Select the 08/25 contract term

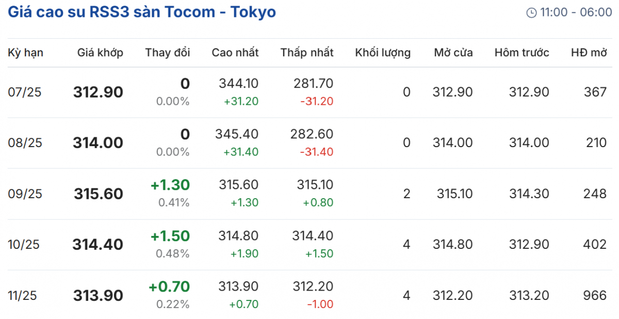[25, 143]
